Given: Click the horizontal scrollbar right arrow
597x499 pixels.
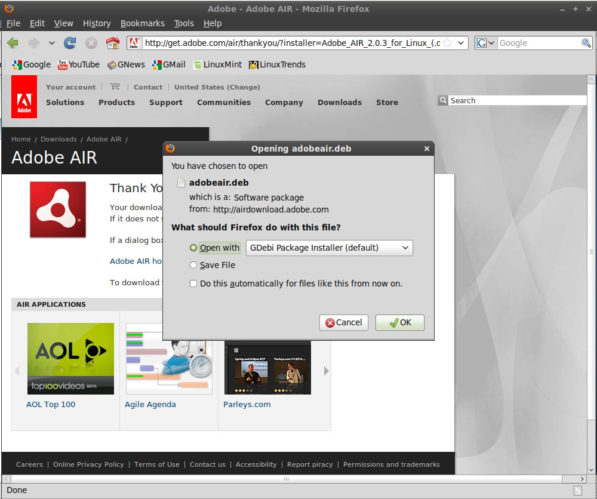Looking at the screenshot, I should [582, 479].
